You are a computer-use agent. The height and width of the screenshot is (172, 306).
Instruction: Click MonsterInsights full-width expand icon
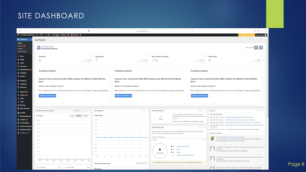[256, 47]
